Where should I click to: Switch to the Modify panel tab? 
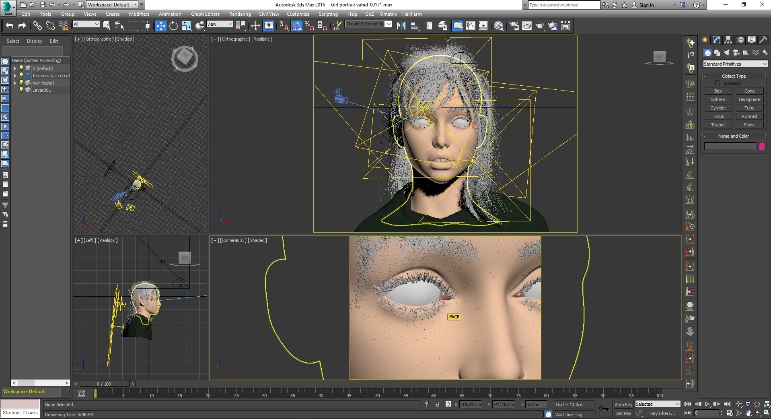(x=716, y=40)
